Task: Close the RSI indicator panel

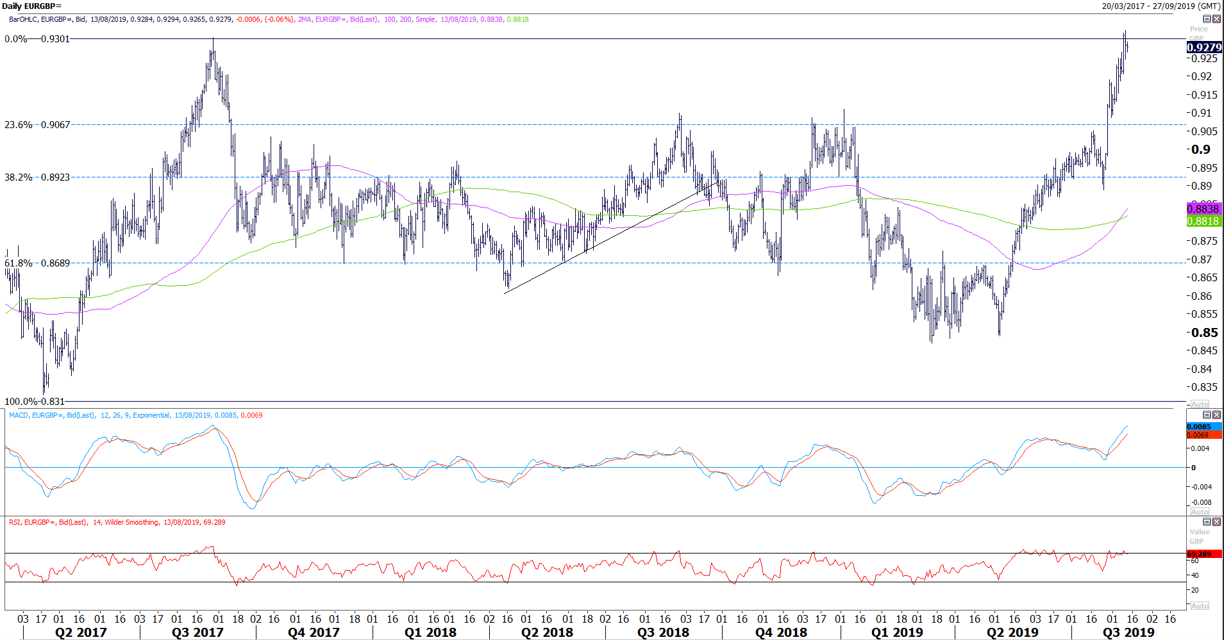Action: coord(1216,522)
